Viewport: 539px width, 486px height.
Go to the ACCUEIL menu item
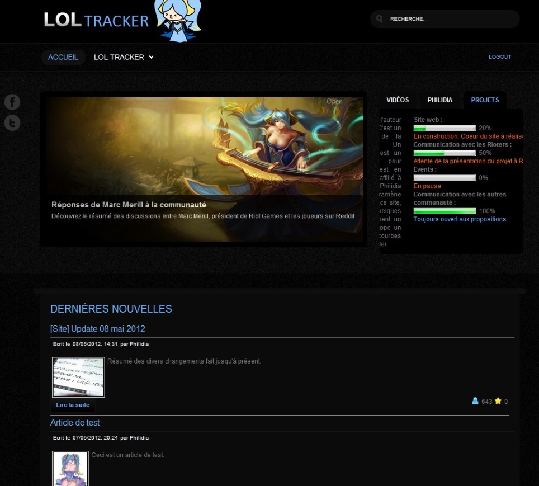click(x=63, y=57)
